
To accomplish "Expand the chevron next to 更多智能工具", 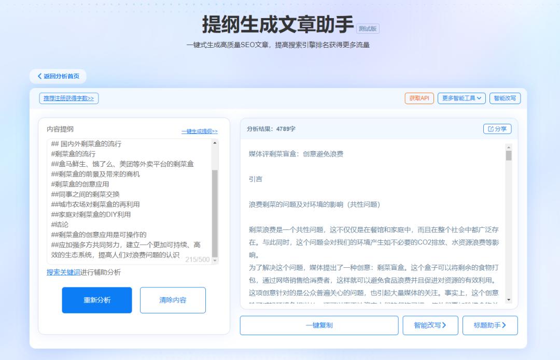I will click(x=478, y=97).
